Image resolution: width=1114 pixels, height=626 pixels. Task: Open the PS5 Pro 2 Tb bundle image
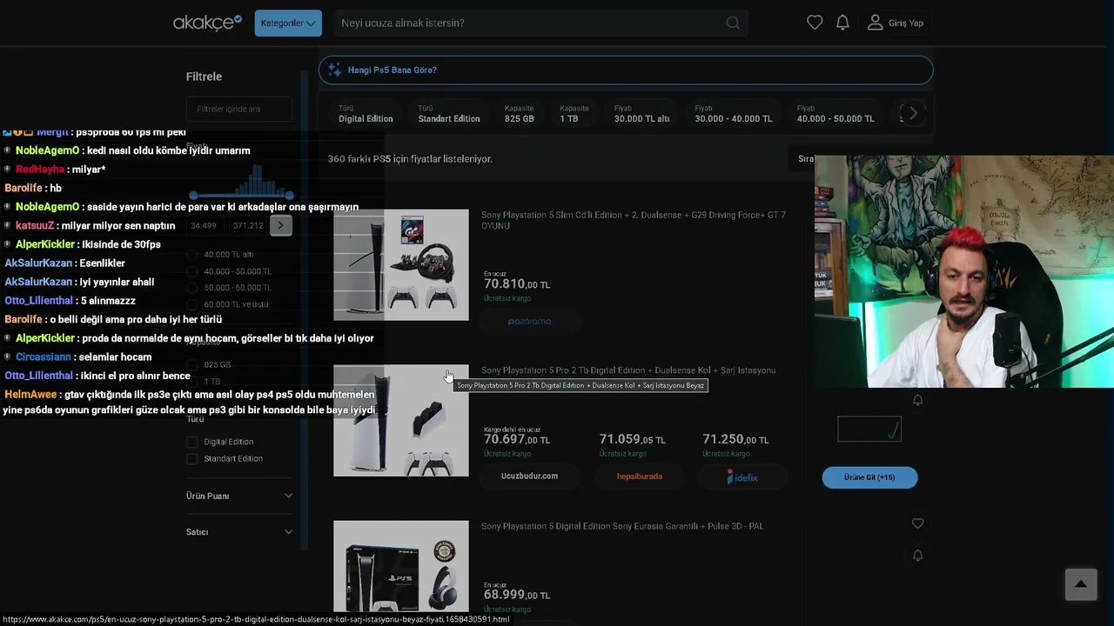(x=401, y=421)
